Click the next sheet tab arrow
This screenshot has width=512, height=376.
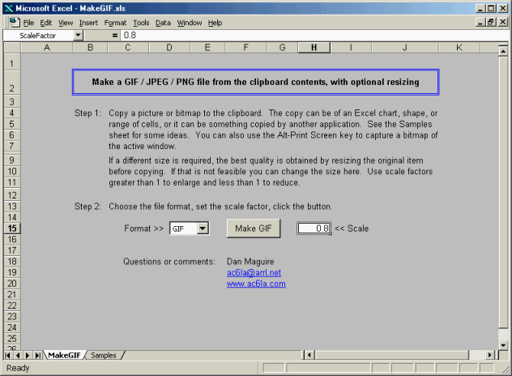27,355
